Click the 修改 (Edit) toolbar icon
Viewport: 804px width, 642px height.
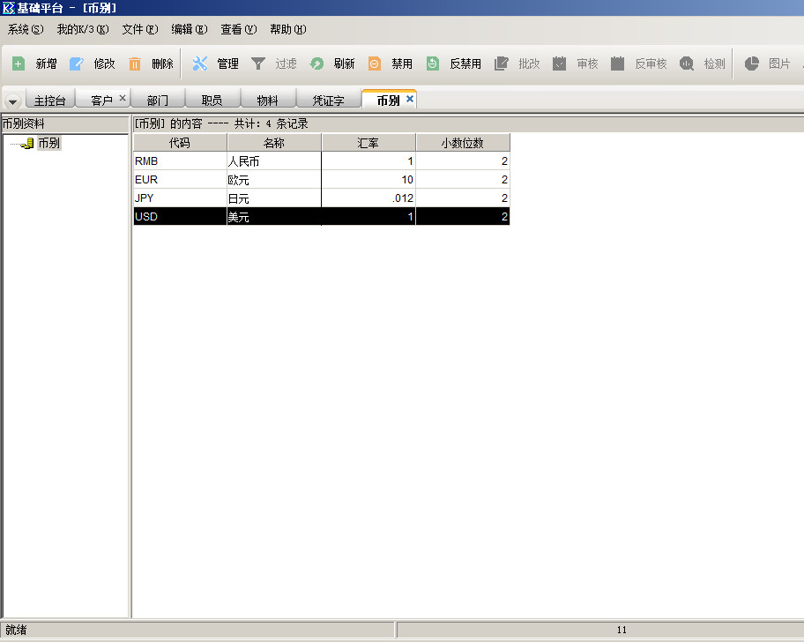[77, 63]
